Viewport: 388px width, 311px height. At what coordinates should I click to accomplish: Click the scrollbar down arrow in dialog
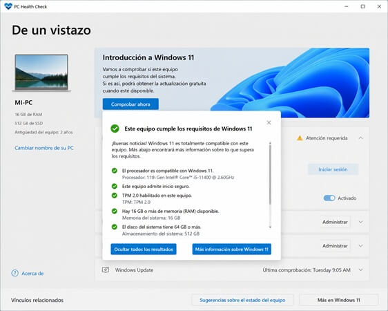(270, 227)
